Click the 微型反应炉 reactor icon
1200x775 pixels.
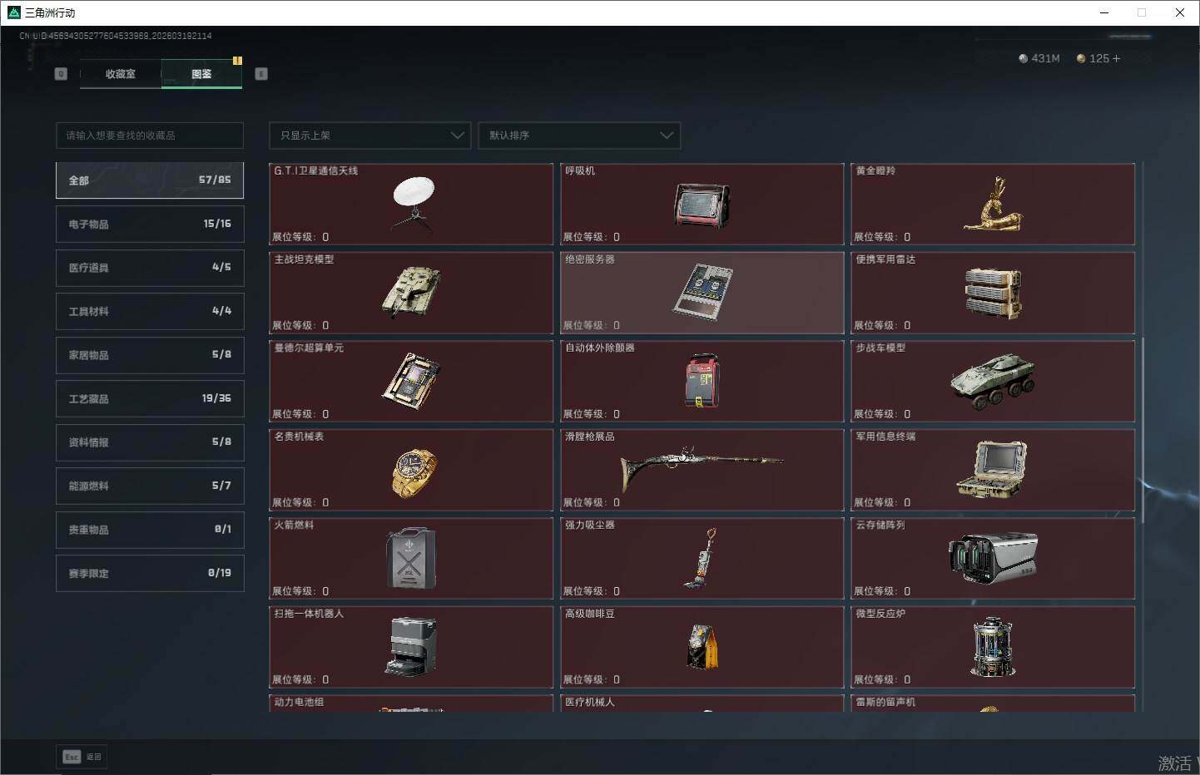(992, 647)
